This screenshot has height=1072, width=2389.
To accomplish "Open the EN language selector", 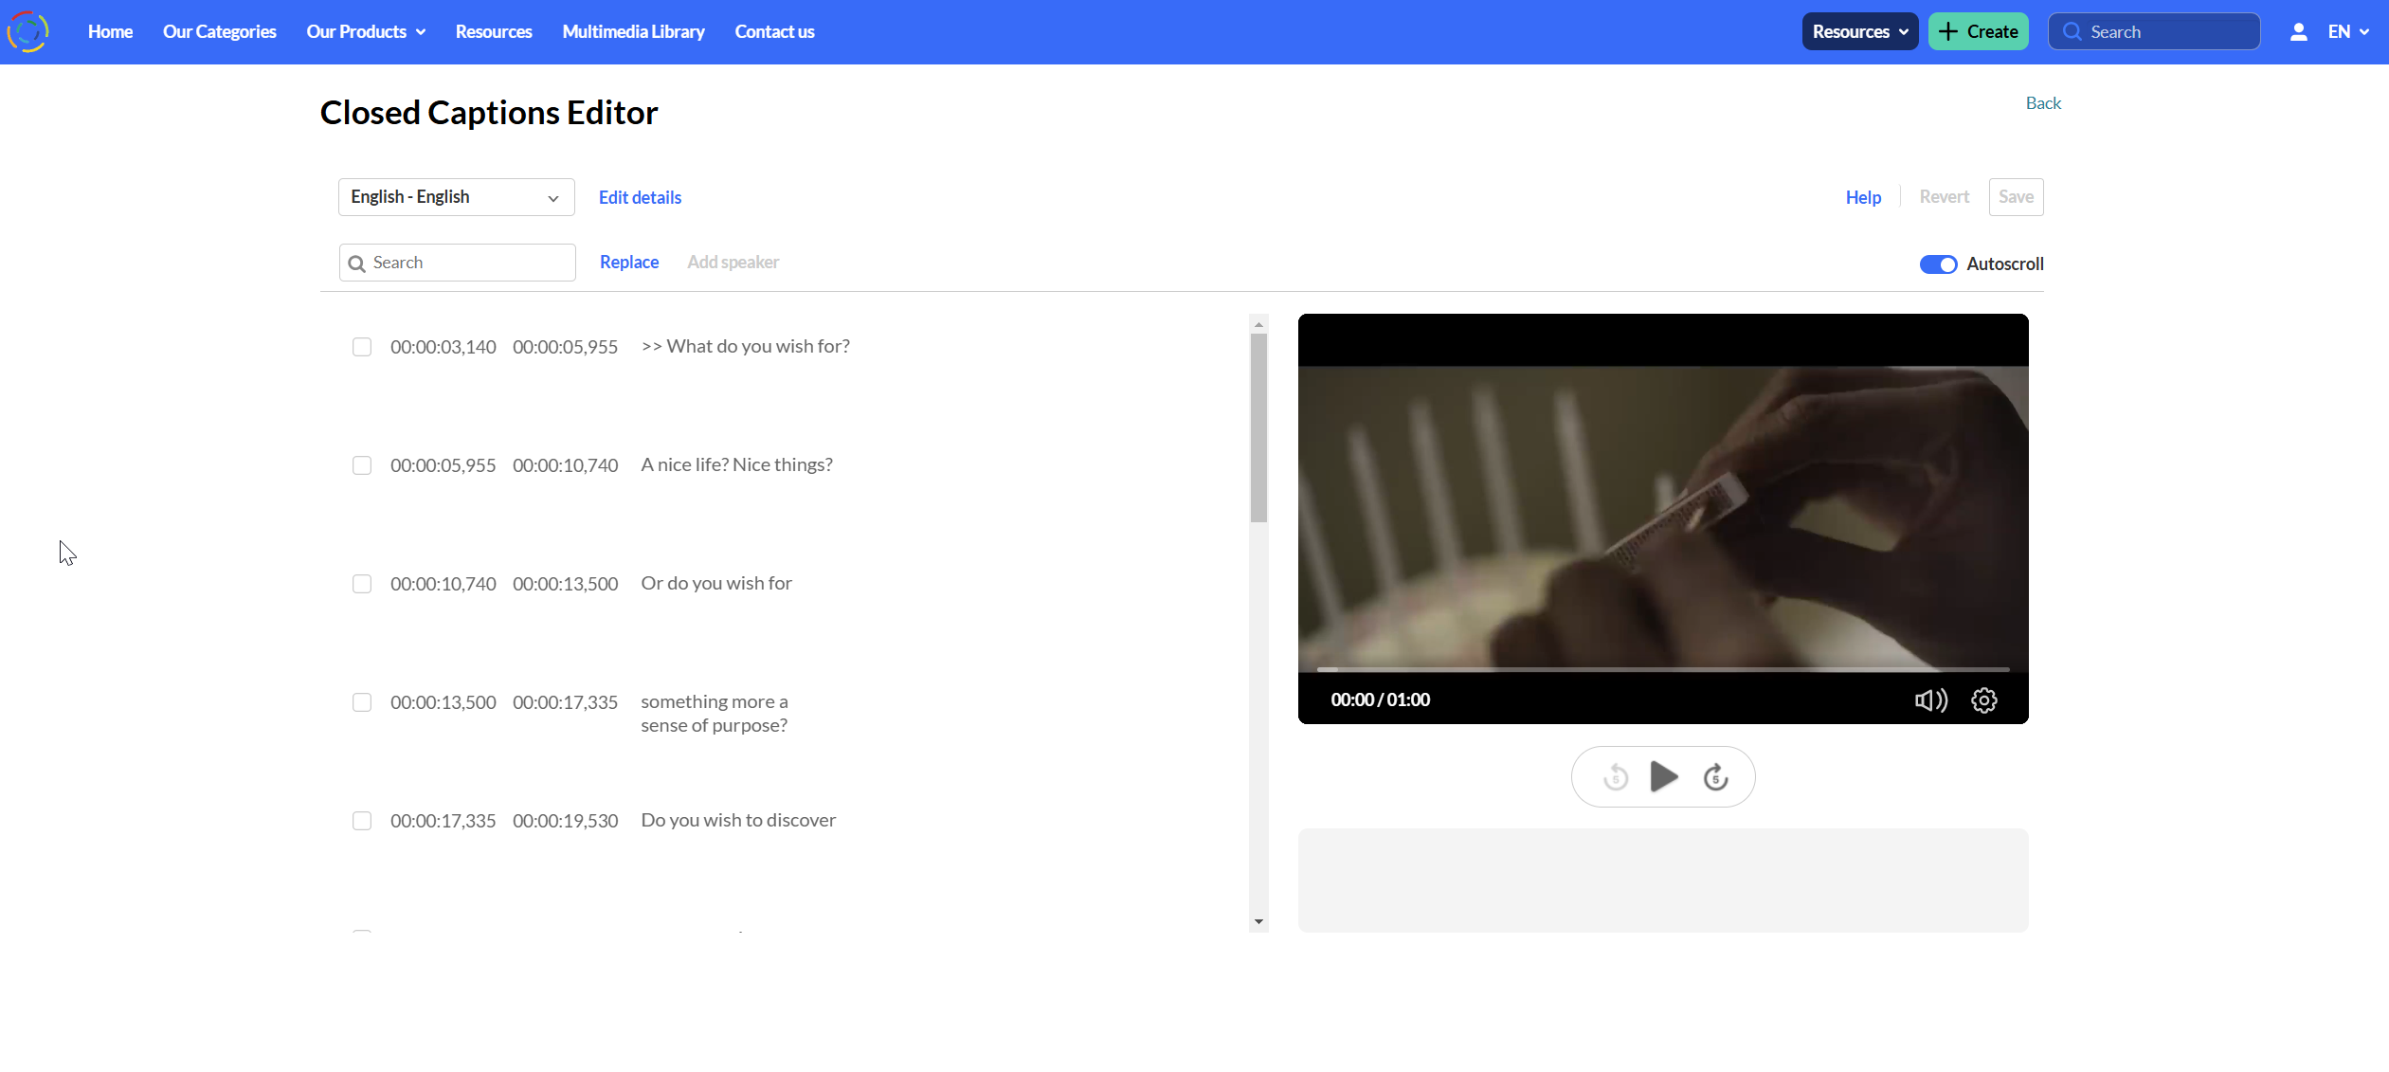I will click(2347, 30).
